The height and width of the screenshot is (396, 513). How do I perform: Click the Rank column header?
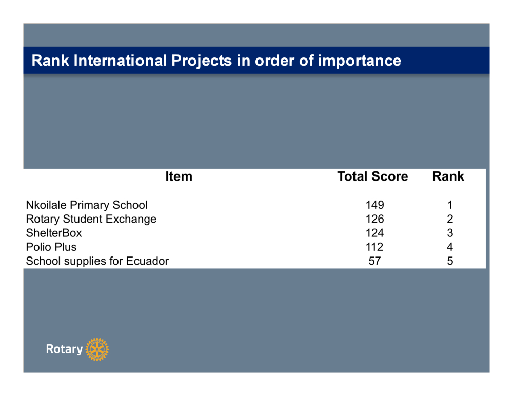click(x=448, y=176)
